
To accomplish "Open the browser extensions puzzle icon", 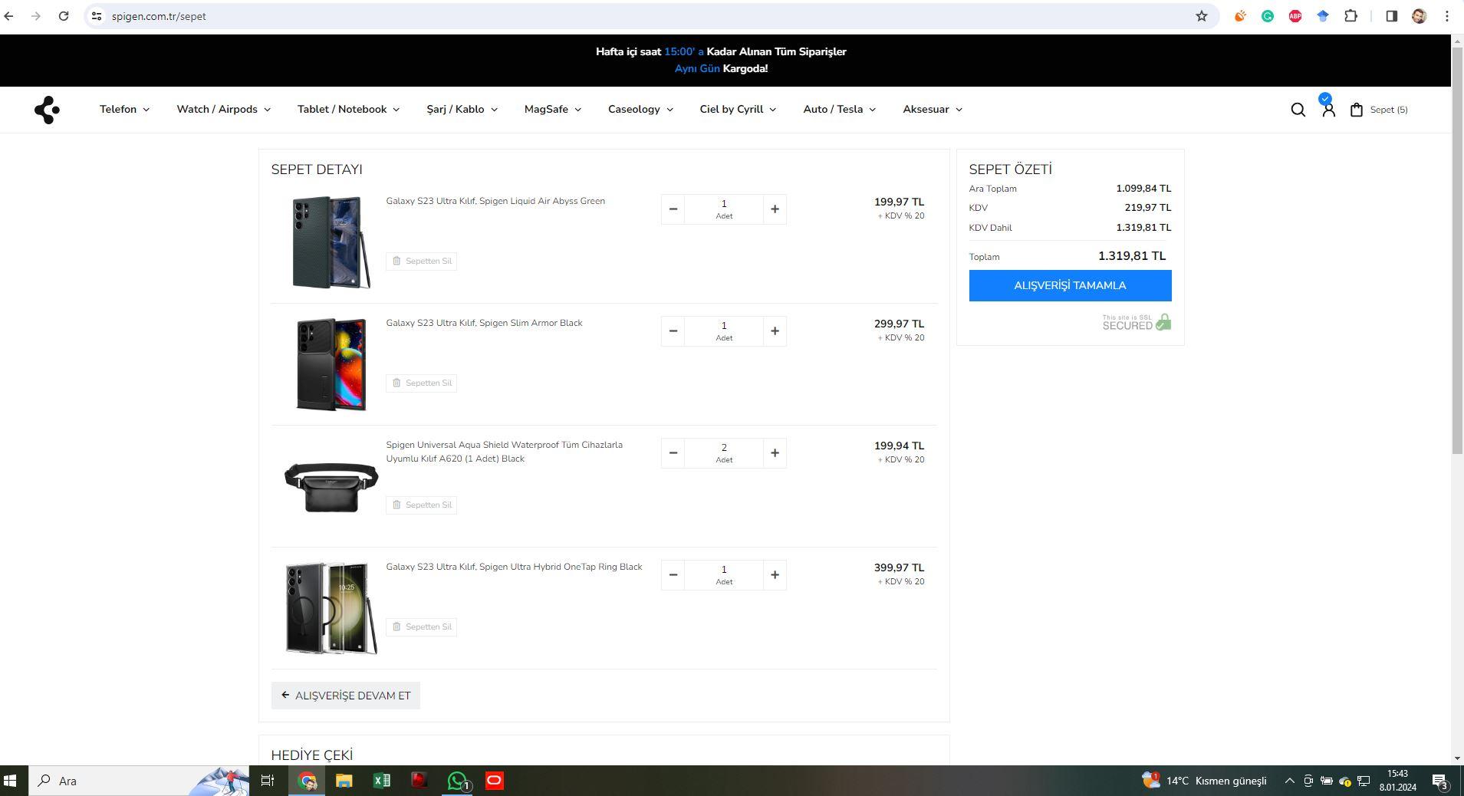I will coord(1350,15).
